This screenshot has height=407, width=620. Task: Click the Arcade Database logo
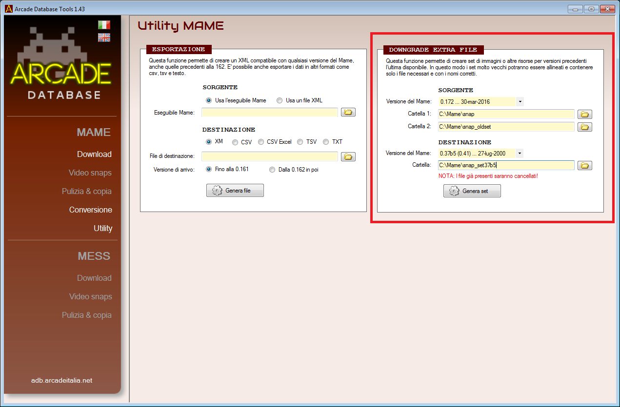(61, 68)
